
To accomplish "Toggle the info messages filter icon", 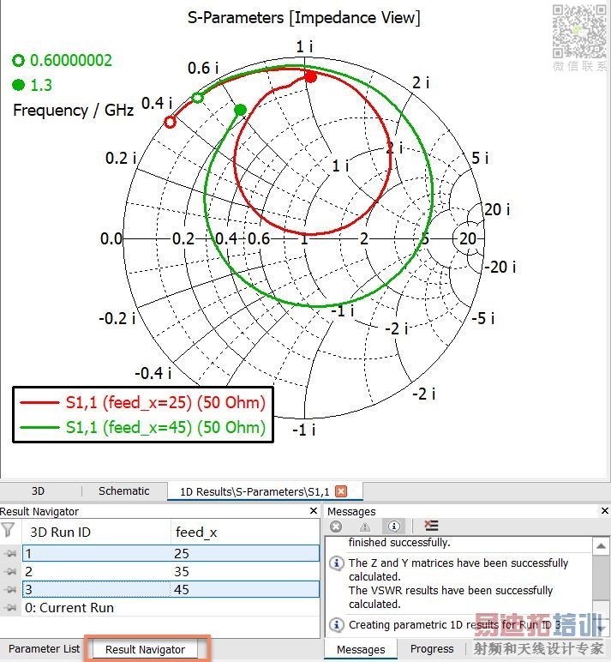I will 393,526.
